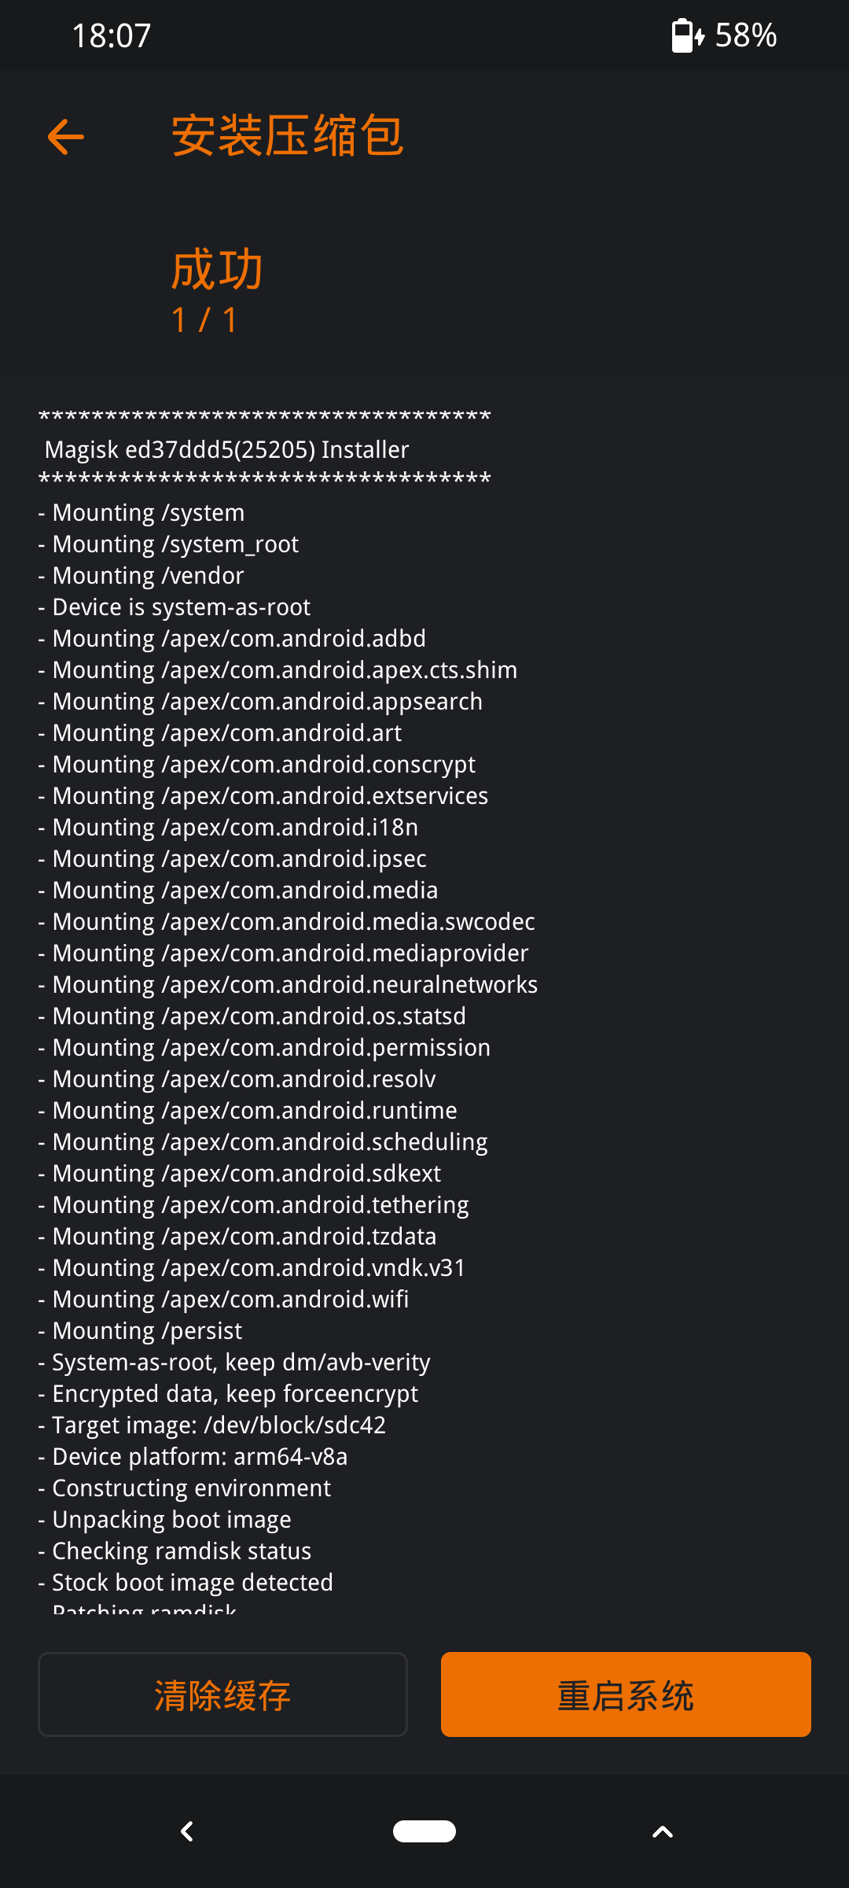Click the 清除缓存 button
Image resolution: width=849 pixels, height=1888 pixels.
coord(222,1694)
